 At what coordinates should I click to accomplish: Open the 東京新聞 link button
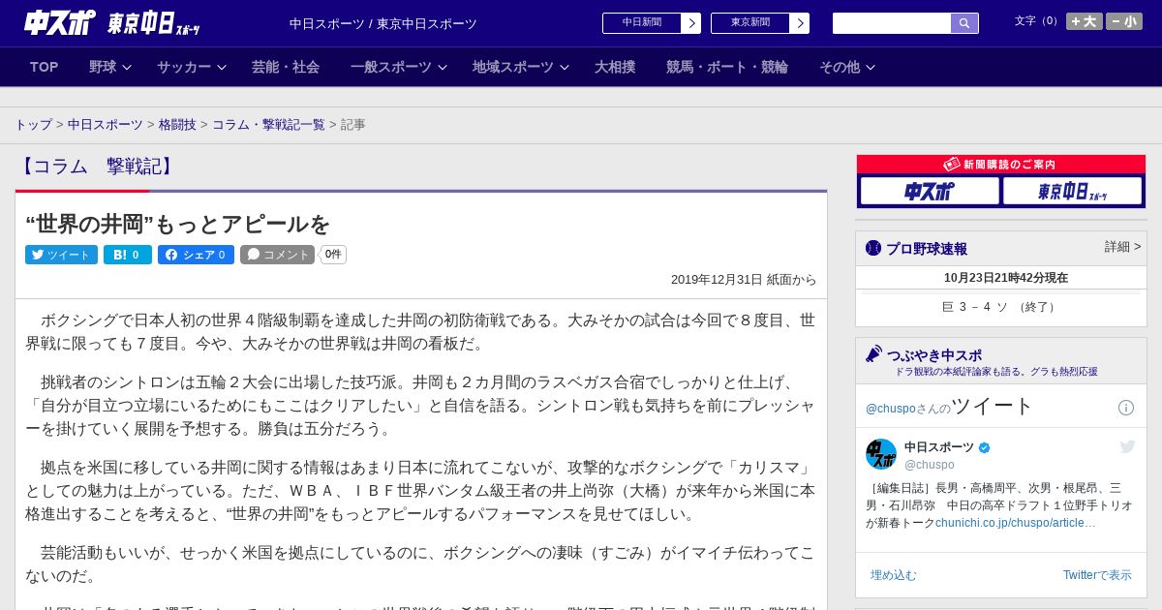point(749,23)
